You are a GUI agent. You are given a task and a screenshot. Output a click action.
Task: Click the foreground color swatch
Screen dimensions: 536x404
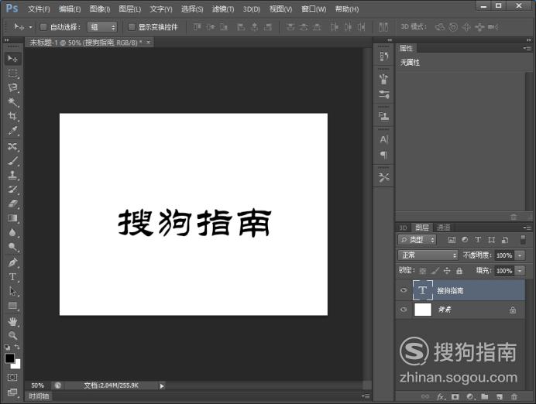click(x=9, y=358)
